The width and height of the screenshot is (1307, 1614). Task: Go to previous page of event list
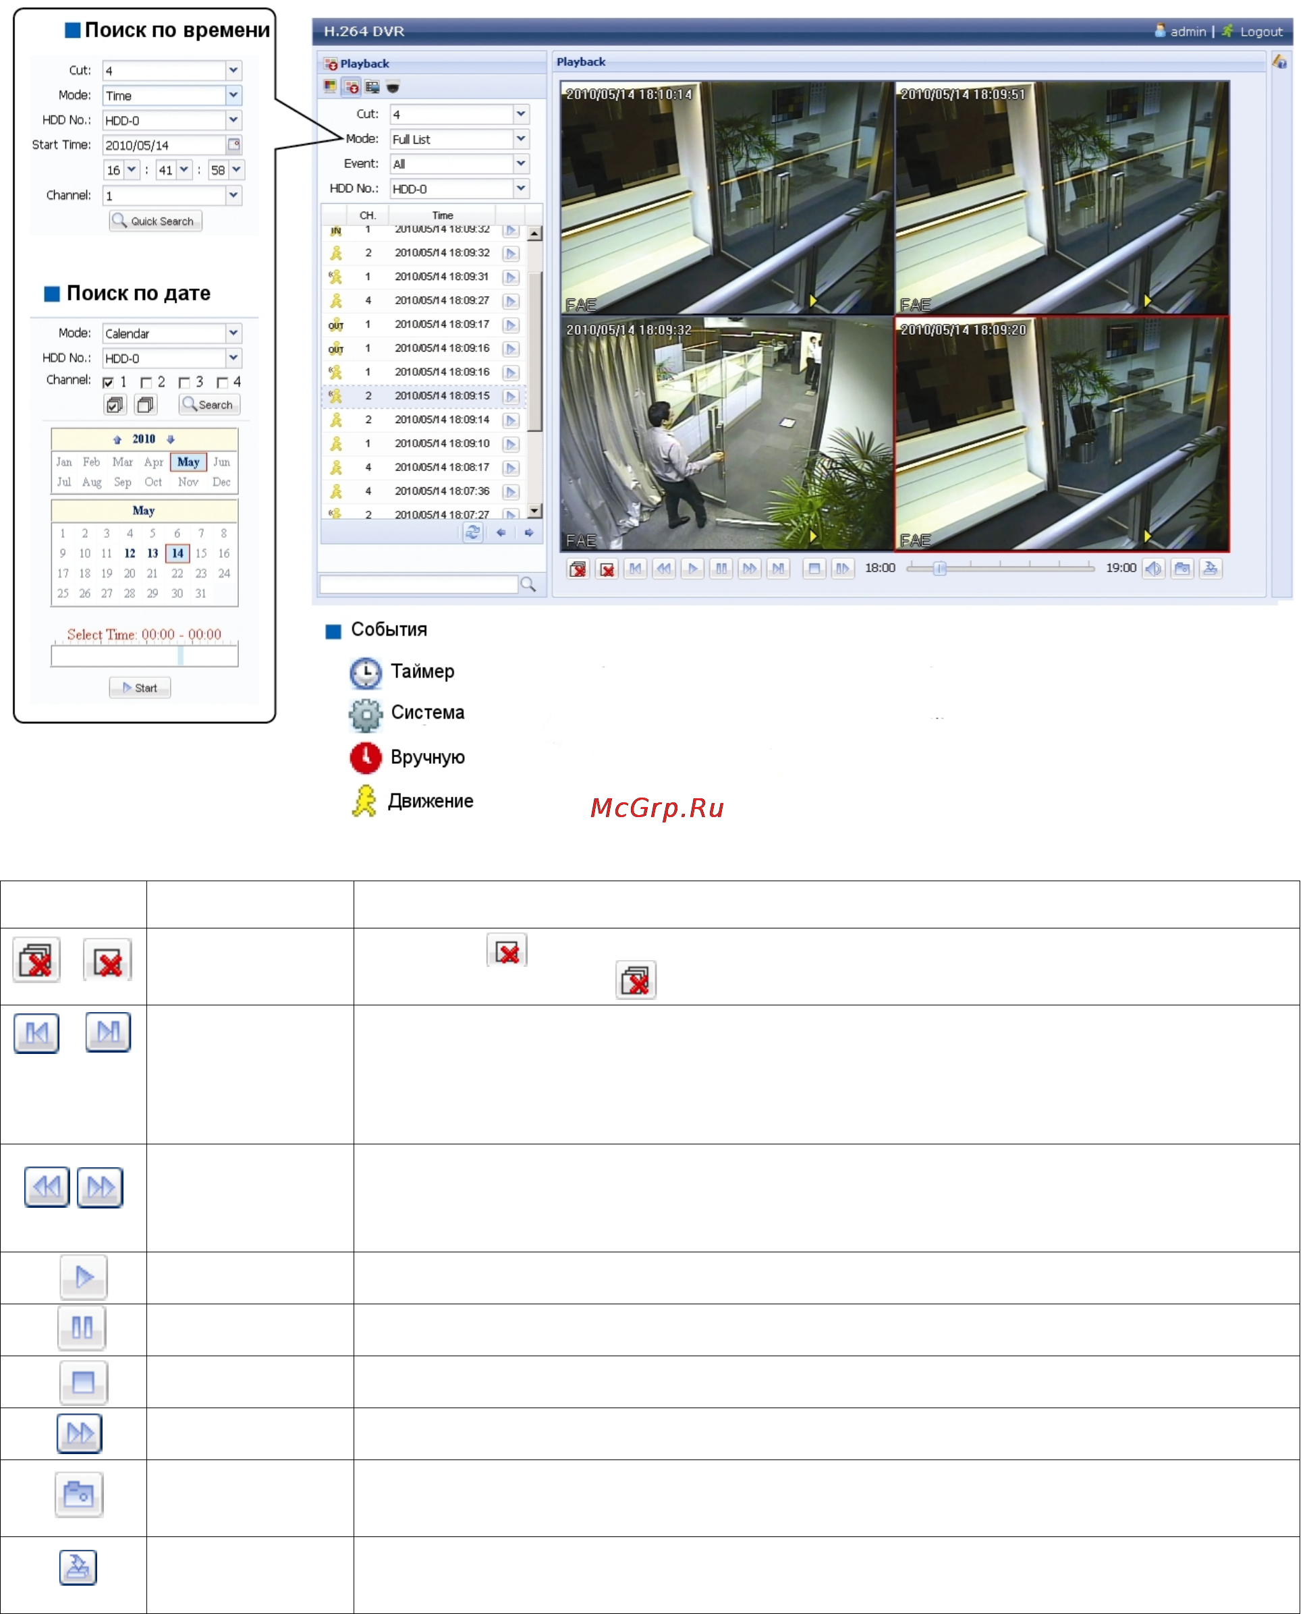pyautogui.click(x=502, y=534)
